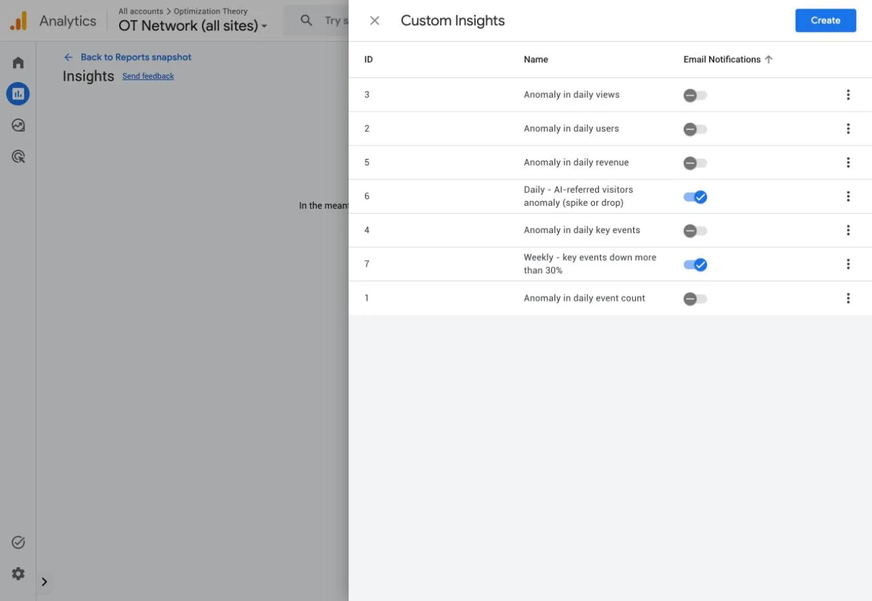The image size is (872, 601).
Task: Disable email for AI-referred visitors anomaly
Action: 695,197
